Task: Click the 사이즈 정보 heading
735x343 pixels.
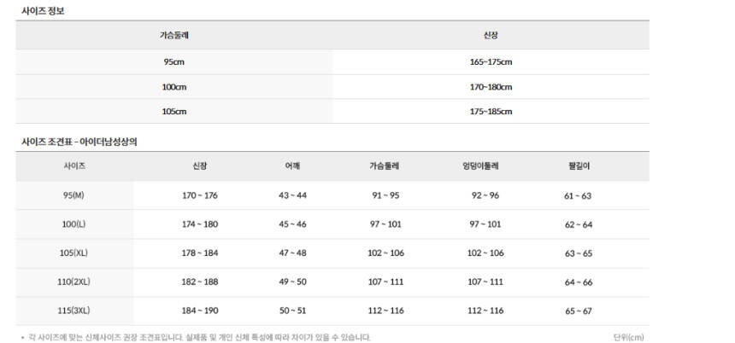Action: click(x=43, y=10)
